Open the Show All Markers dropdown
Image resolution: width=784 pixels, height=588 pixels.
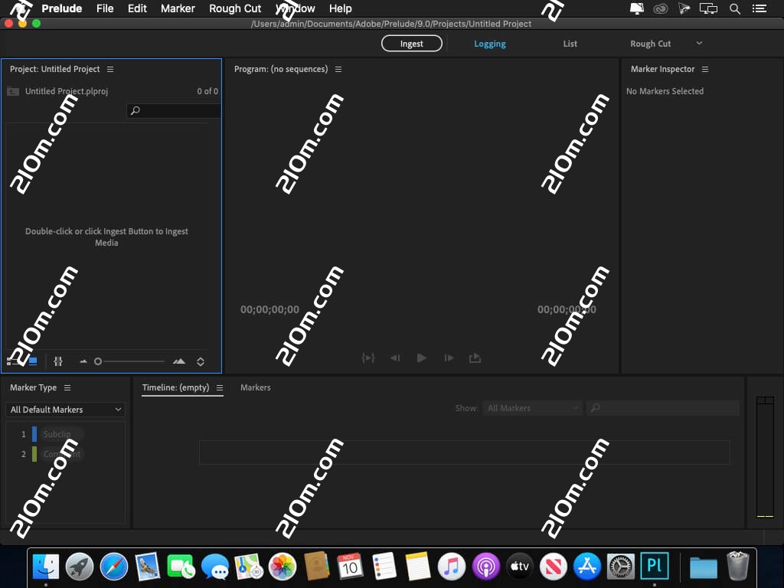(533, 408)
